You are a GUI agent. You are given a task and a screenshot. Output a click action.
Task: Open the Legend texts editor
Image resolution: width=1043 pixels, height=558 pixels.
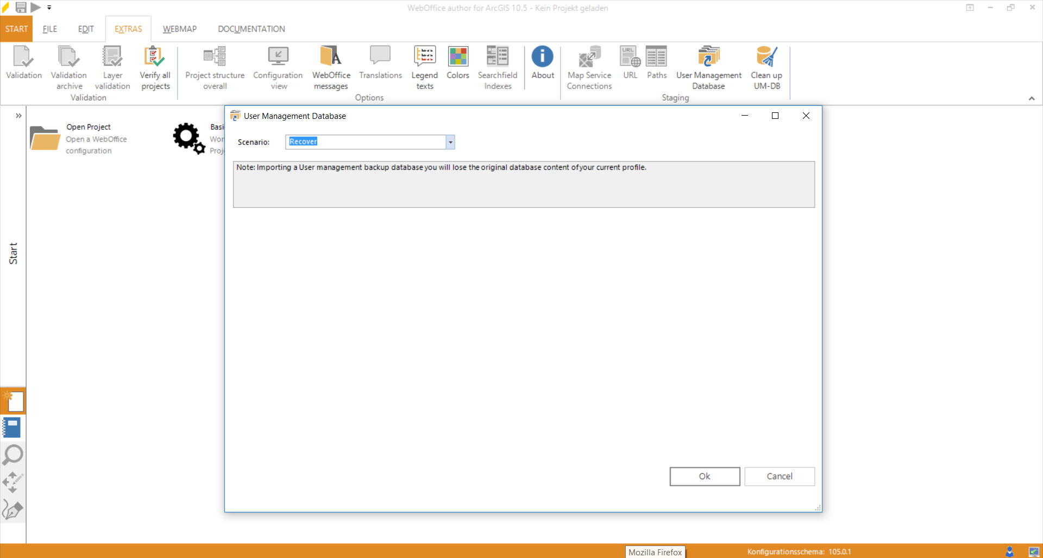[424, 65]
